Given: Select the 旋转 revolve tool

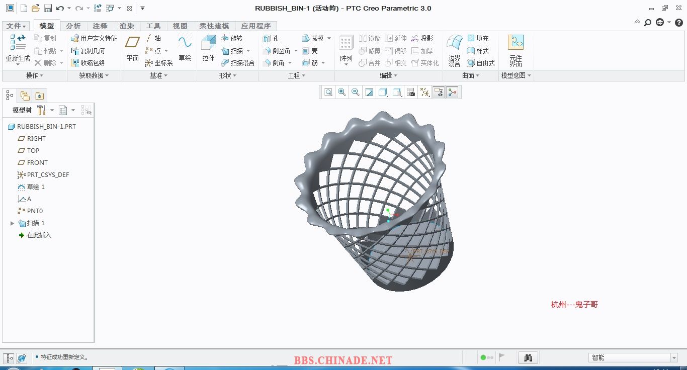Looking at the screenshot, I should point(232,38).
